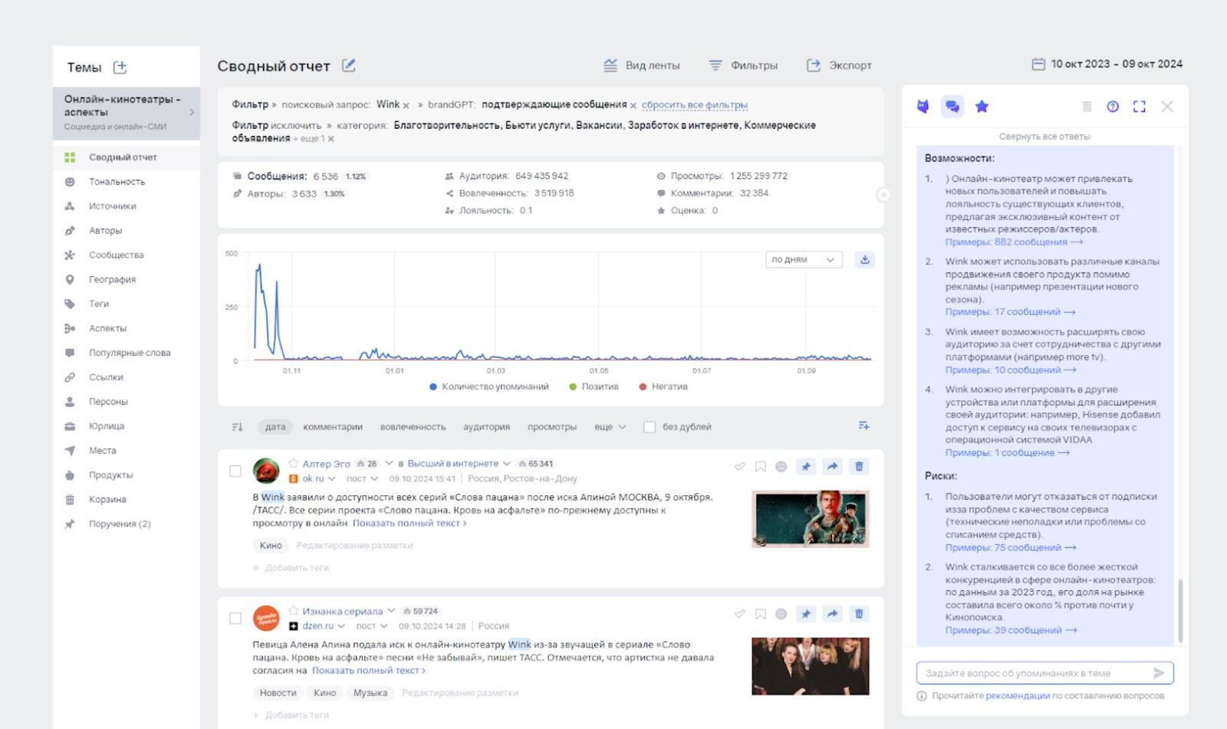Remove the подтверждающие сообщения filter
Viewport: 1227px width, 729px height.
click(633, 106)
